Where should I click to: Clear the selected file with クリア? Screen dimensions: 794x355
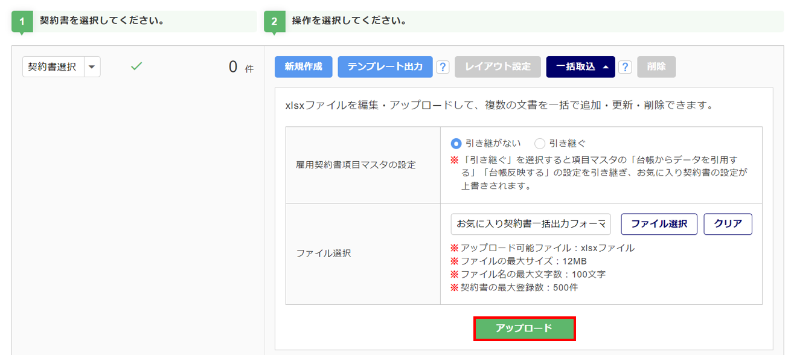pos(728,224)
